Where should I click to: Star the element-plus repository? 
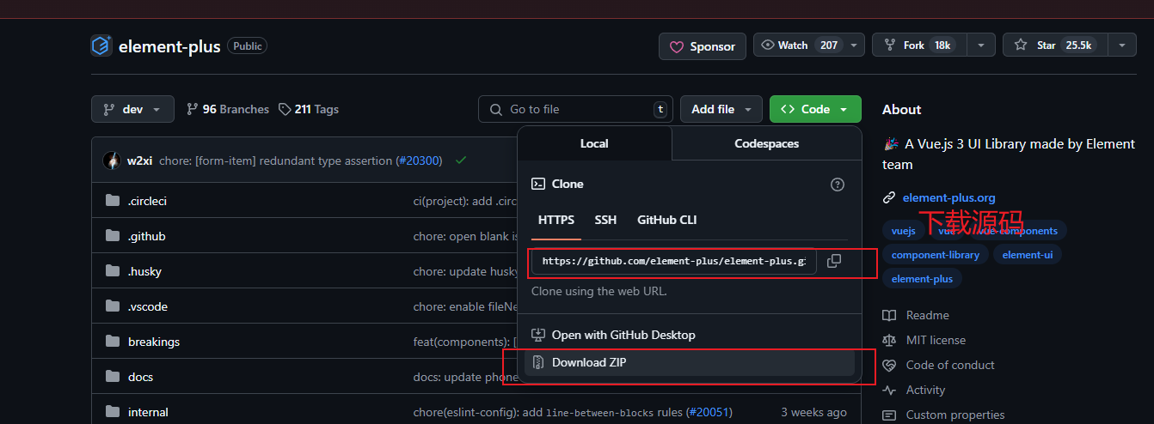(1055, 45)
